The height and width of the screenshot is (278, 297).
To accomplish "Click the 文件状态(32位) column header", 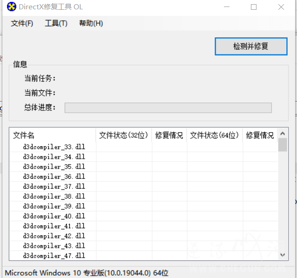I will pos(124,135).
